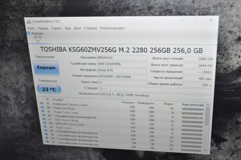The image size is (241, 160).
Task: Open the Файл menu
Action: click(x=31, y=28)
